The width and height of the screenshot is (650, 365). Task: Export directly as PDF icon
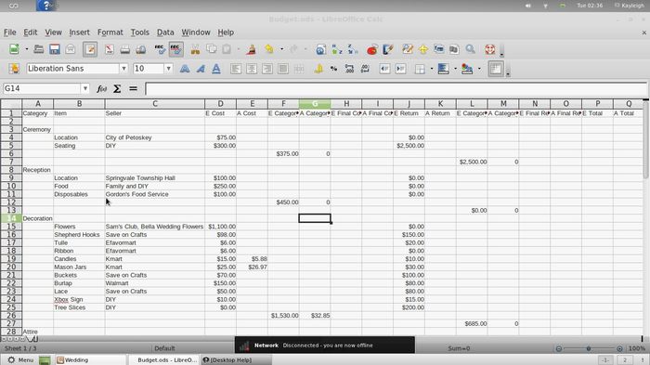(109, 49)
